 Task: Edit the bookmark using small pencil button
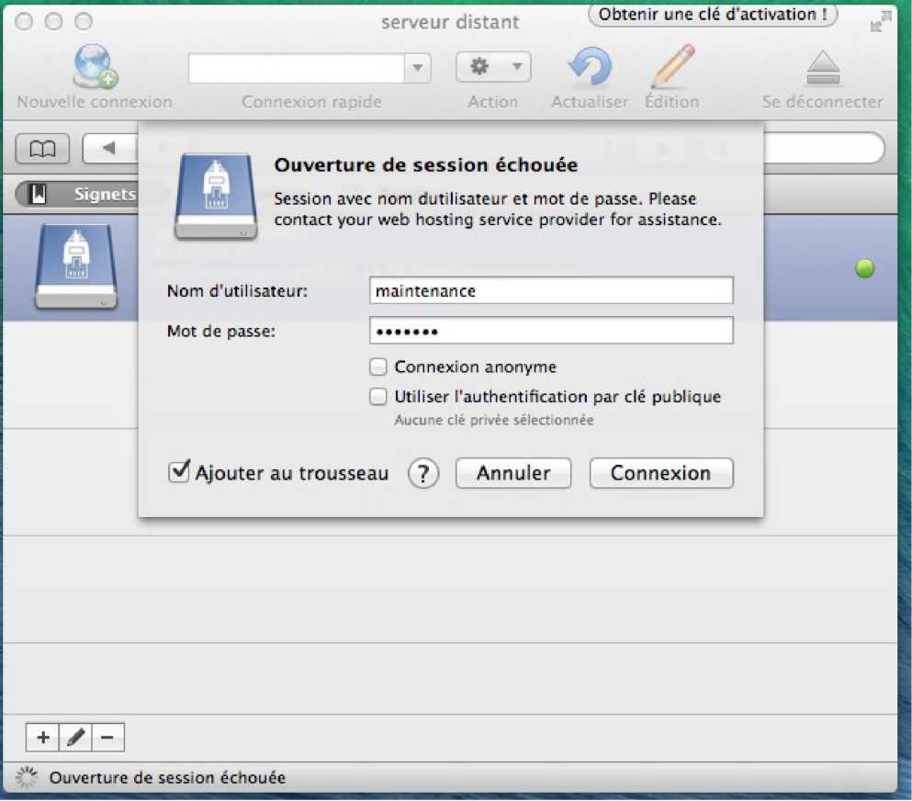coord(76,737)
